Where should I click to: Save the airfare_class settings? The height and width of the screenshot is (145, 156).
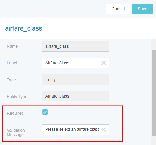142,9
